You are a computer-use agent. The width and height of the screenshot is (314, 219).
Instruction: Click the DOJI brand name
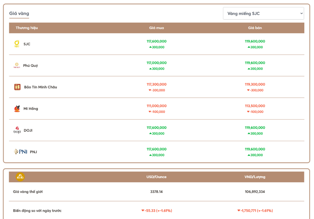(28, 130)
